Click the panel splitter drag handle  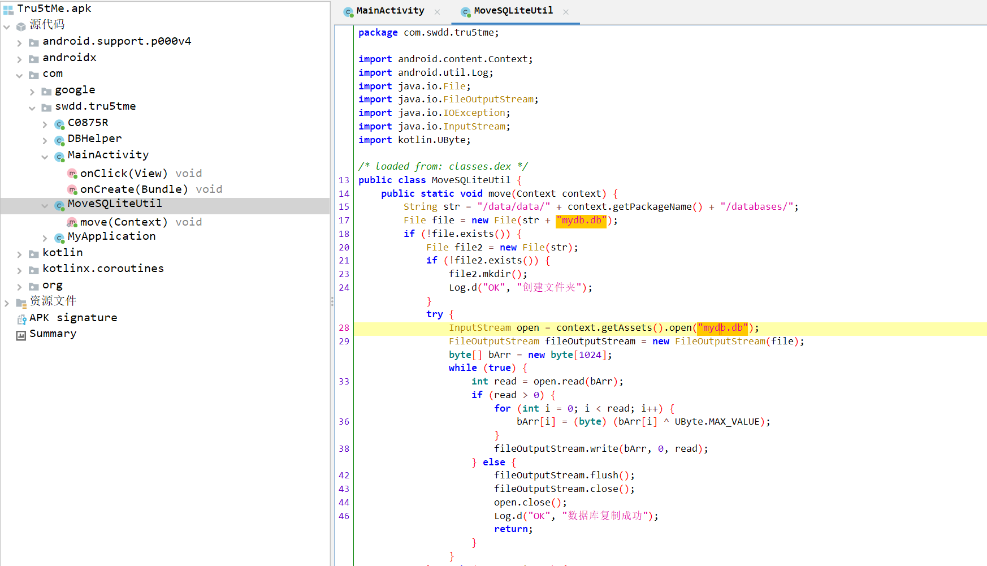(332, 302)
